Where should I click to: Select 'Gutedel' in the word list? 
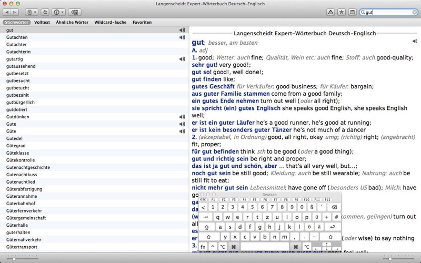click(94, 138)
